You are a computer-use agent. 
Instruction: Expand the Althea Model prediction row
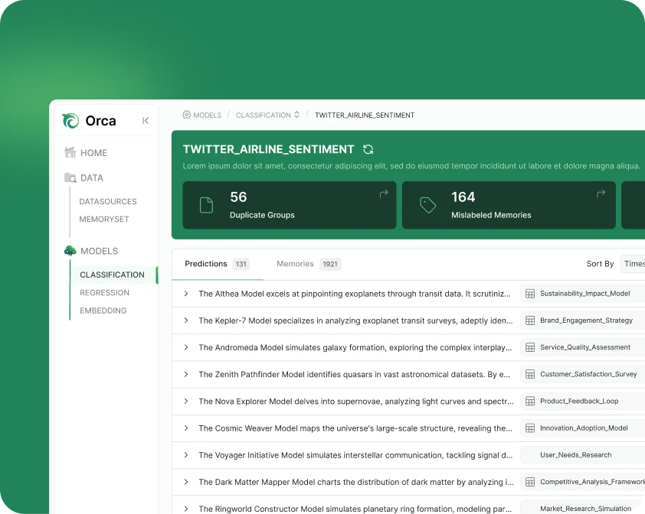point(186,294)
